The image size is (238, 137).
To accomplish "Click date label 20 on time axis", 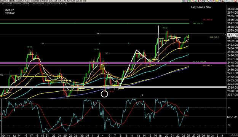I will pyautogui.click(x=167, y=135).
